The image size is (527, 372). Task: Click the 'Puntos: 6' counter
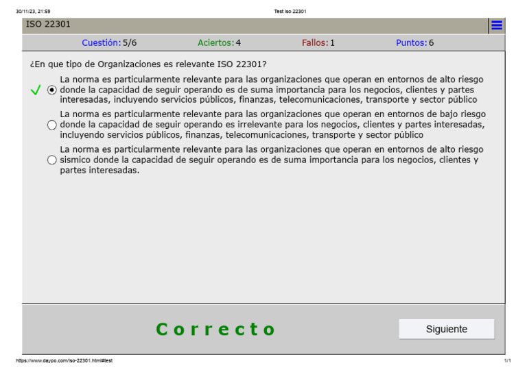414,43
